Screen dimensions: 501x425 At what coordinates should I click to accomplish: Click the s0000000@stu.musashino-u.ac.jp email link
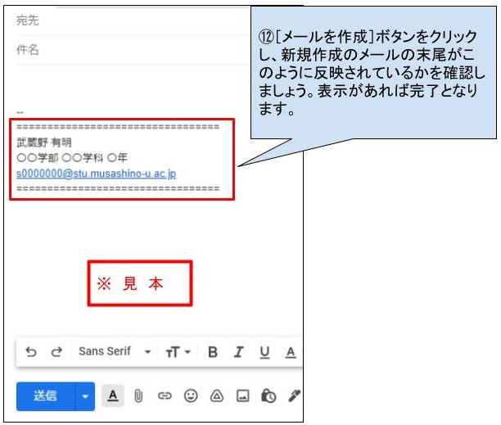click(x=96, y=174)
